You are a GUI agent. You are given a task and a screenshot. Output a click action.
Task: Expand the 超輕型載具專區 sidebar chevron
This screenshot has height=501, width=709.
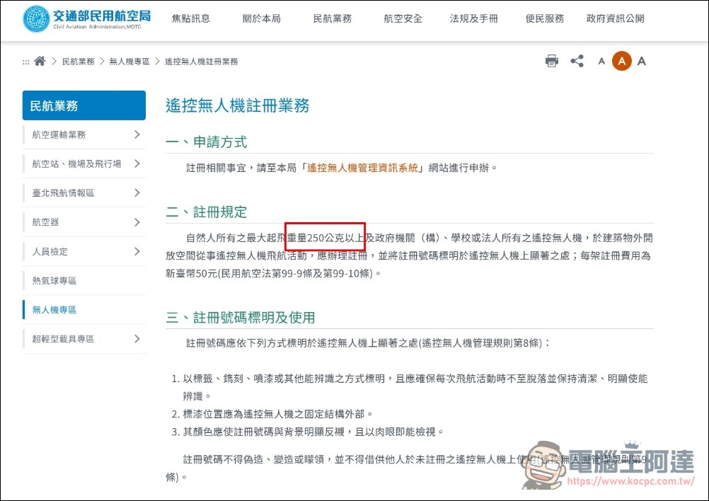click(138, 339)
